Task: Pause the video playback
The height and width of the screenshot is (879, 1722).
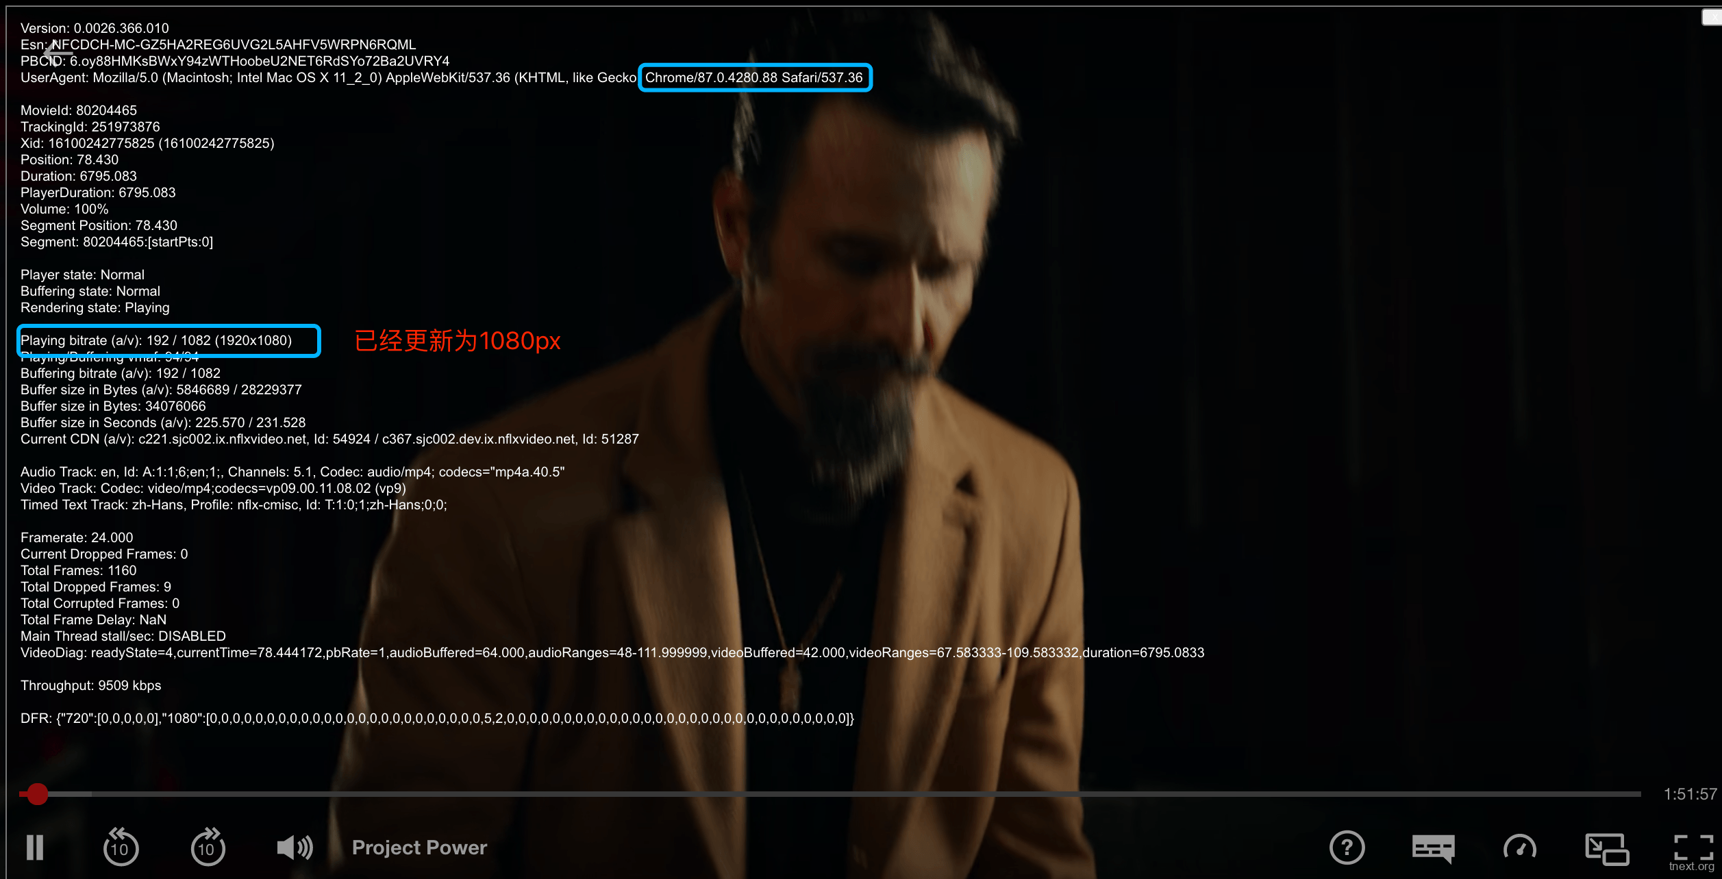Action: coord(35,848)
